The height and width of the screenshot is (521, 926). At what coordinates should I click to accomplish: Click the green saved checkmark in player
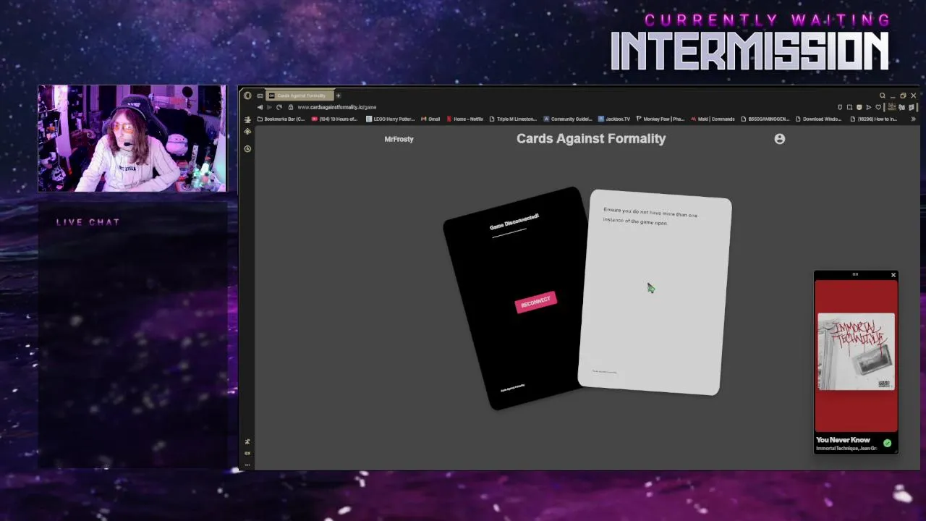tap(887, 444)
